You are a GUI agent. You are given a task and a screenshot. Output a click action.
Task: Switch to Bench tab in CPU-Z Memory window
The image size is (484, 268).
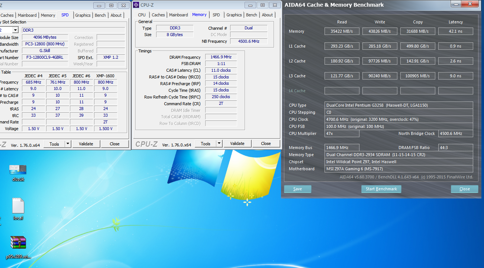pyautogui.click(x=252, y=15)
